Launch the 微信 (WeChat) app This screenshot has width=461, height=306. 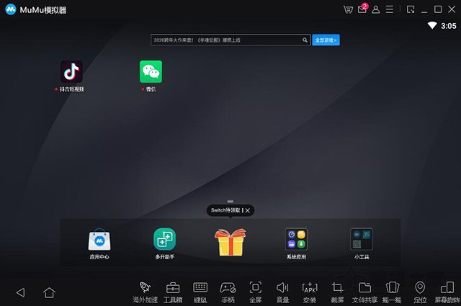click(x=151, y=71)
